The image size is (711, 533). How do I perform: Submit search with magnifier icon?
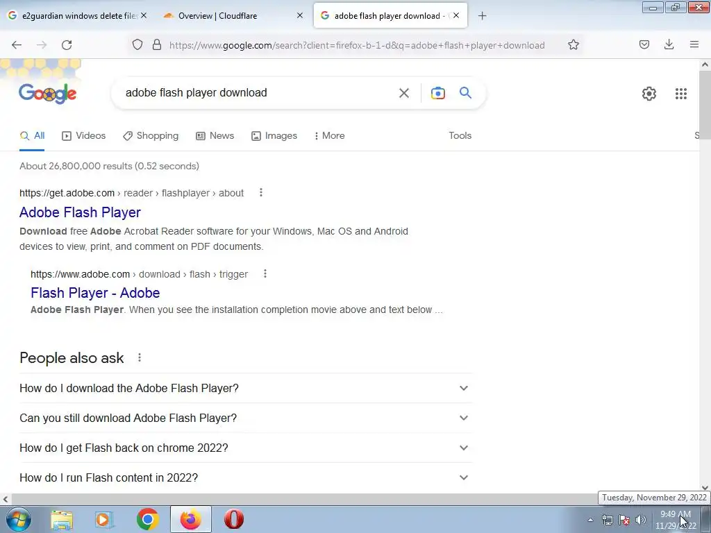466,92
